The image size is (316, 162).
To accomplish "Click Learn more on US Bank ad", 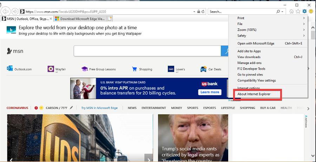I will 210,92.
